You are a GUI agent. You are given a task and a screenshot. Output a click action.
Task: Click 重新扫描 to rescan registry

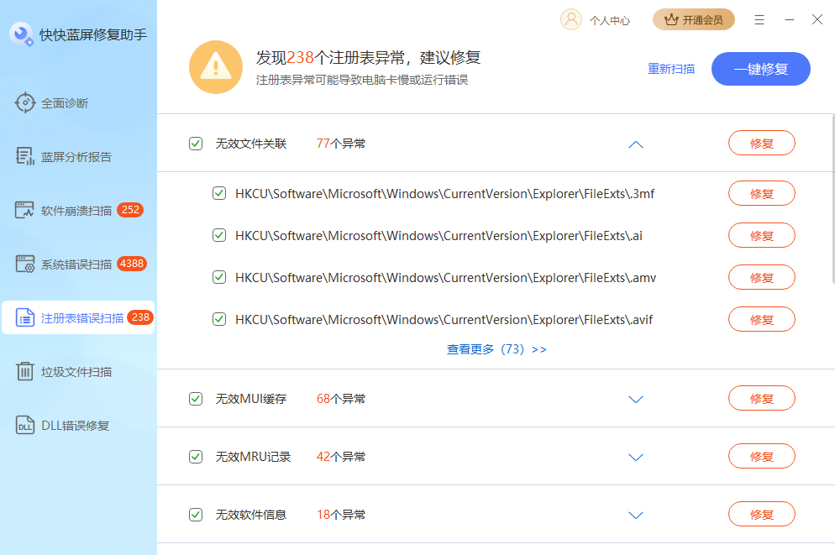pos(672,69)
